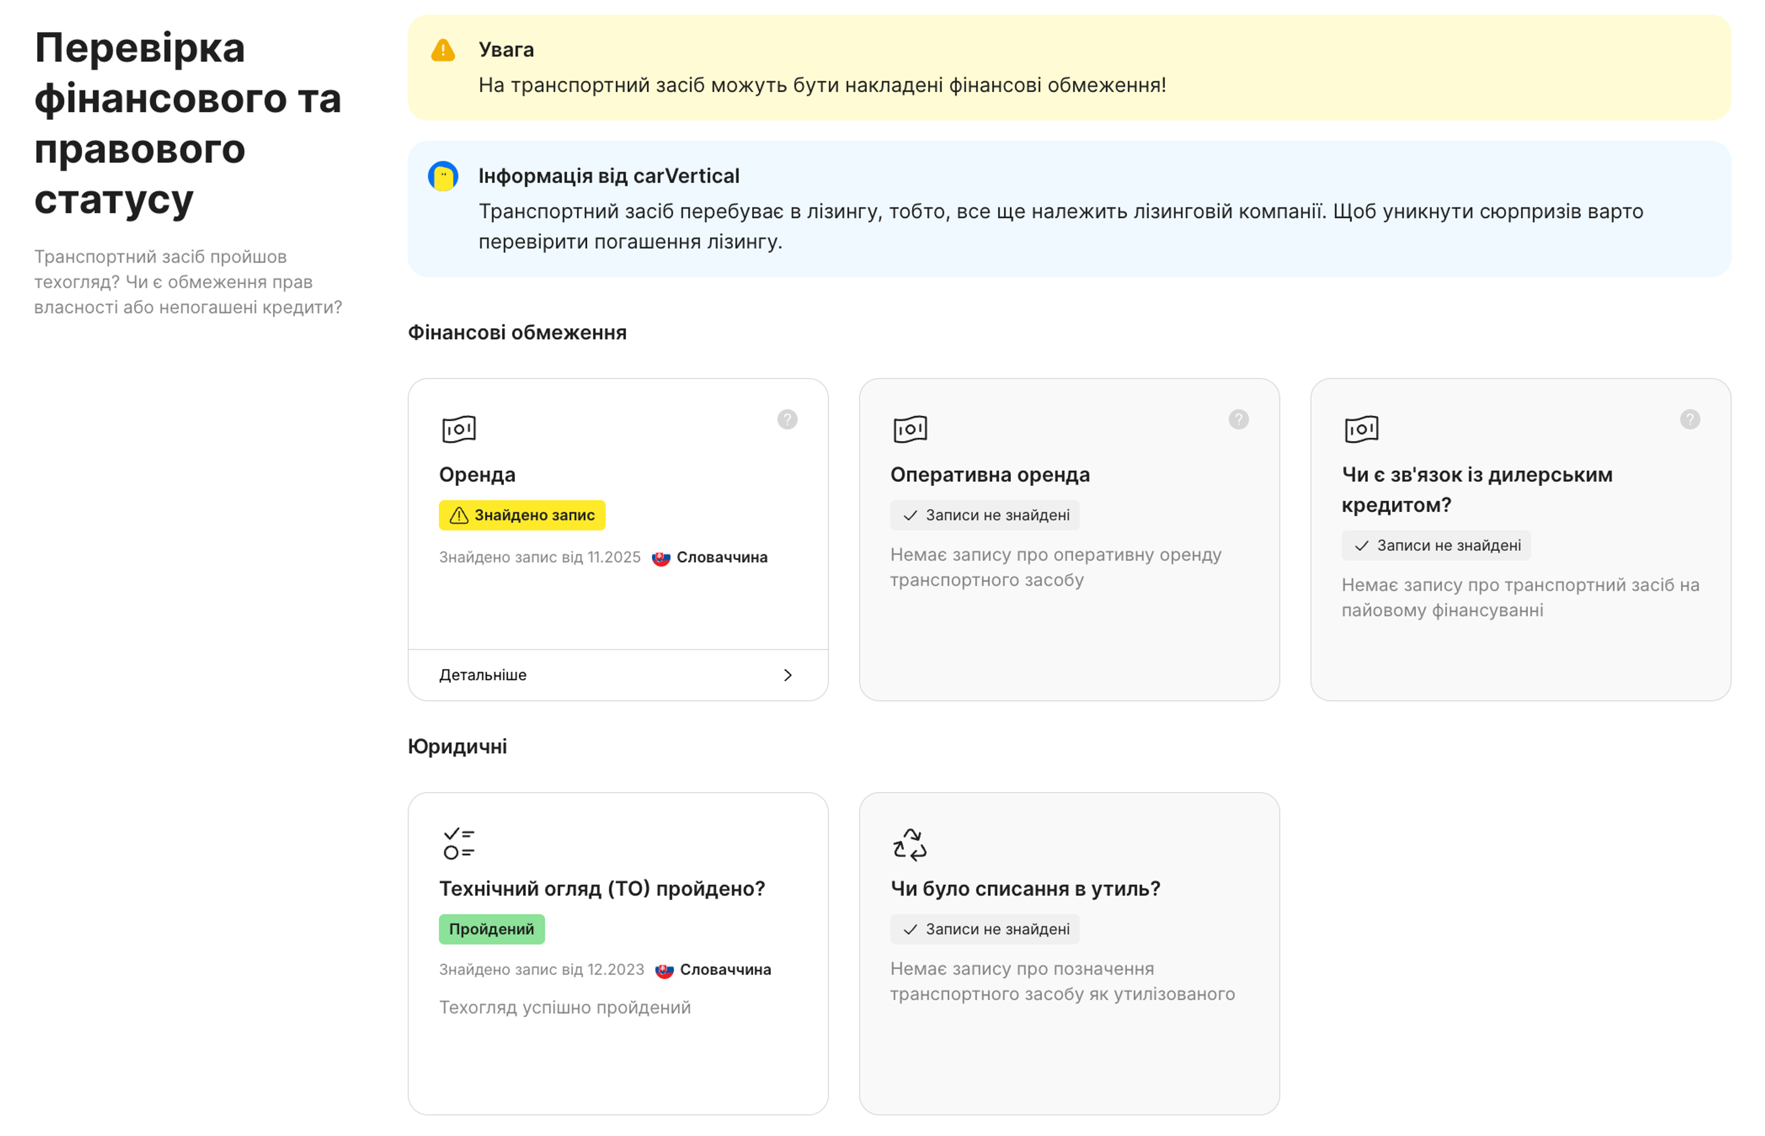The image size is (1765, 1136).
Task: Click the banknote icon on Оренда card
Action: point(459,430)
